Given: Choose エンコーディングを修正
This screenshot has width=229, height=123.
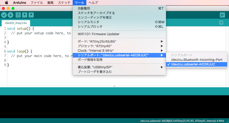Looking at the screenshot, I should pyautogui.click(x=119, y=17).
